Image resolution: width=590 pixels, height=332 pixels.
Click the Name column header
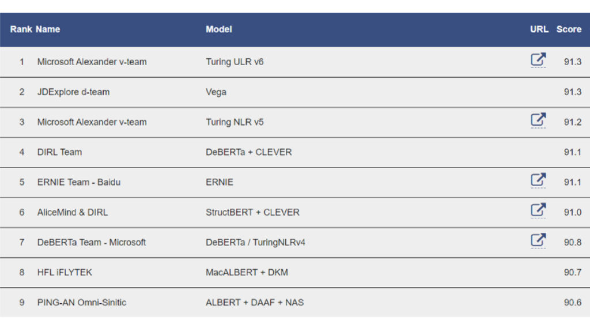tap(48, 29)
